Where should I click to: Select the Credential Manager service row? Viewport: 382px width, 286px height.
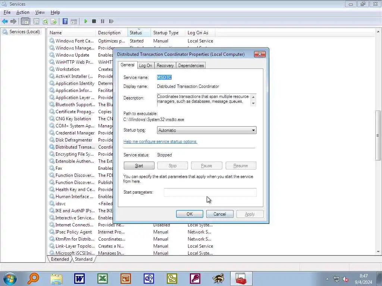coord(75,133)
